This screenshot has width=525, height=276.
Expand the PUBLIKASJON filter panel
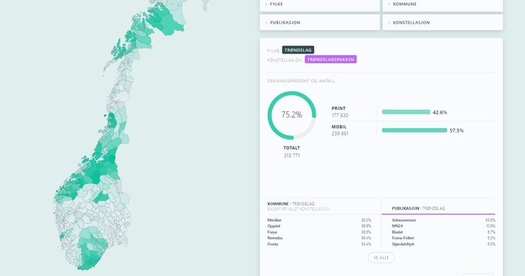tap(320, 22)
